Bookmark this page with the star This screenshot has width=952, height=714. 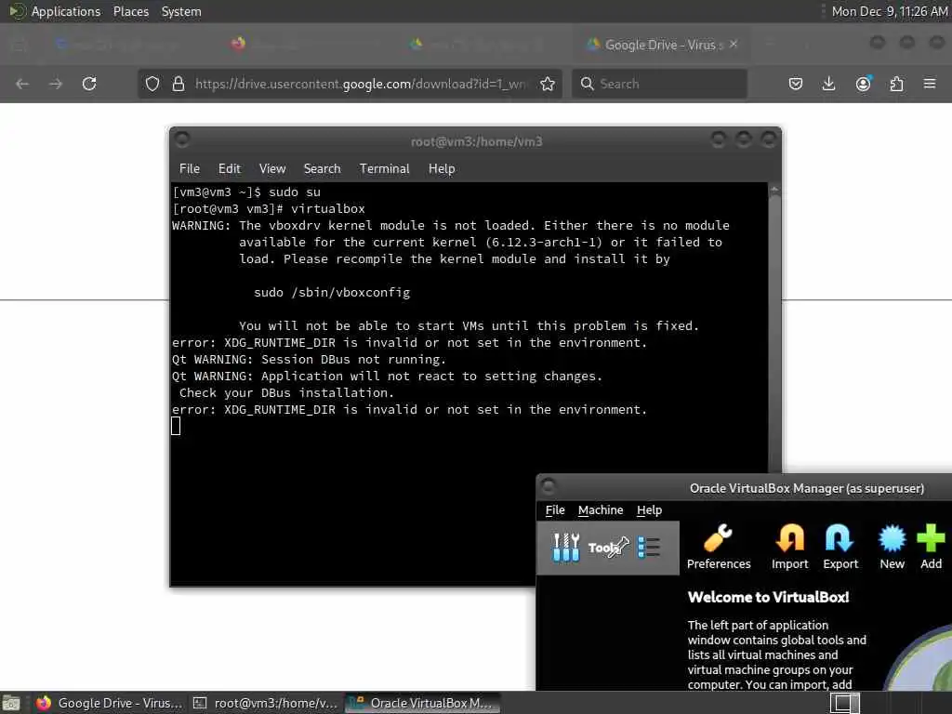548,83
